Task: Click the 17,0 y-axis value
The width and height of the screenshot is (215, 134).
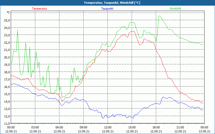Action: (7, 79)
